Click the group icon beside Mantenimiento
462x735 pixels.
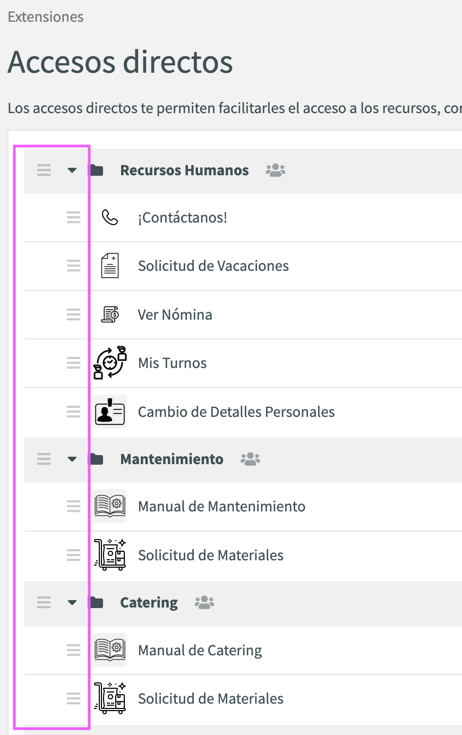tap(251, 459)
